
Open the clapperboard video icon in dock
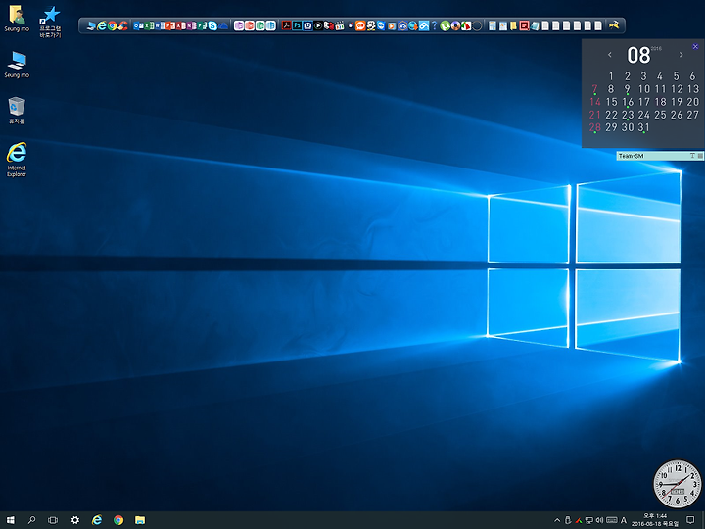(340, 25)
